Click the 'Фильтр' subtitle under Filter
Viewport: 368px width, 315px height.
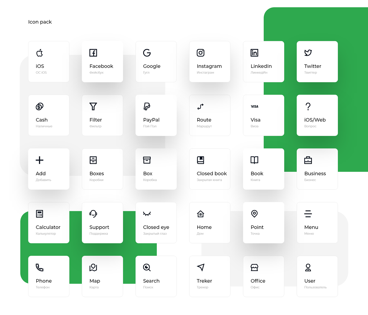pos(95,126)
